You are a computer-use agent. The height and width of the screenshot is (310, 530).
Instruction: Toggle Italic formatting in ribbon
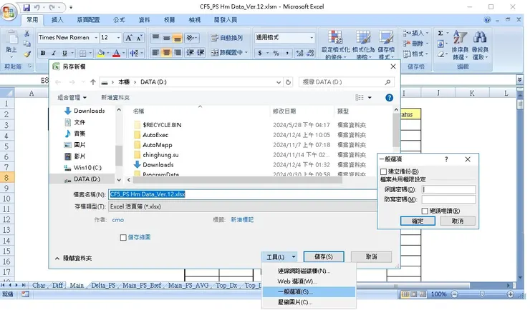(x=54, y=53)
